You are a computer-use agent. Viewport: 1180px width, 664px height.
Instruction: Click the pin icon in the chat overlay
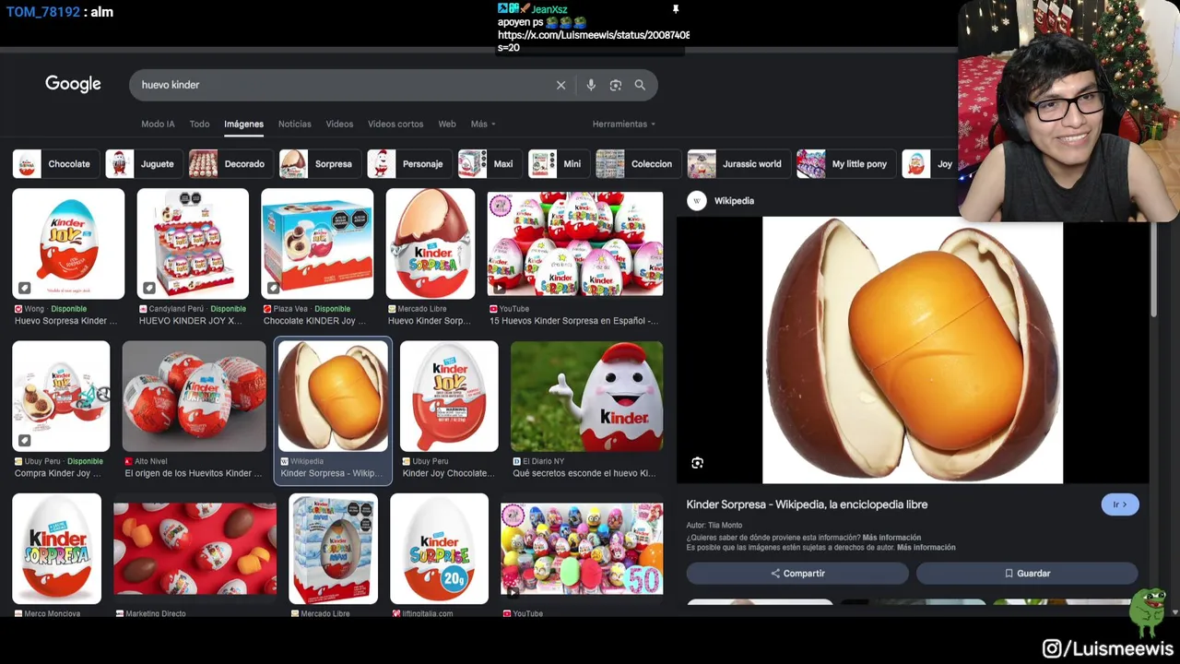point(676,9)
